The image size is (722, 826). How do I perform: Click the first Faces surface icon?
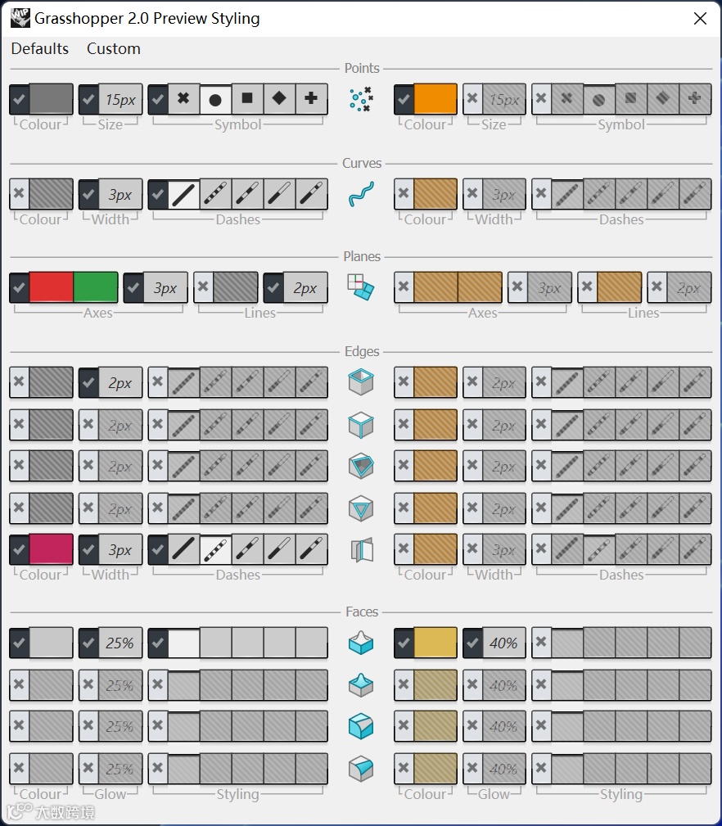point(361,643)
